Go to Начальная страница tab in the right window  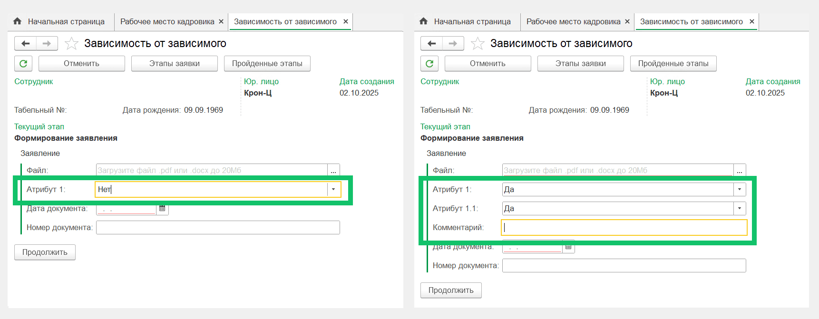472,21
